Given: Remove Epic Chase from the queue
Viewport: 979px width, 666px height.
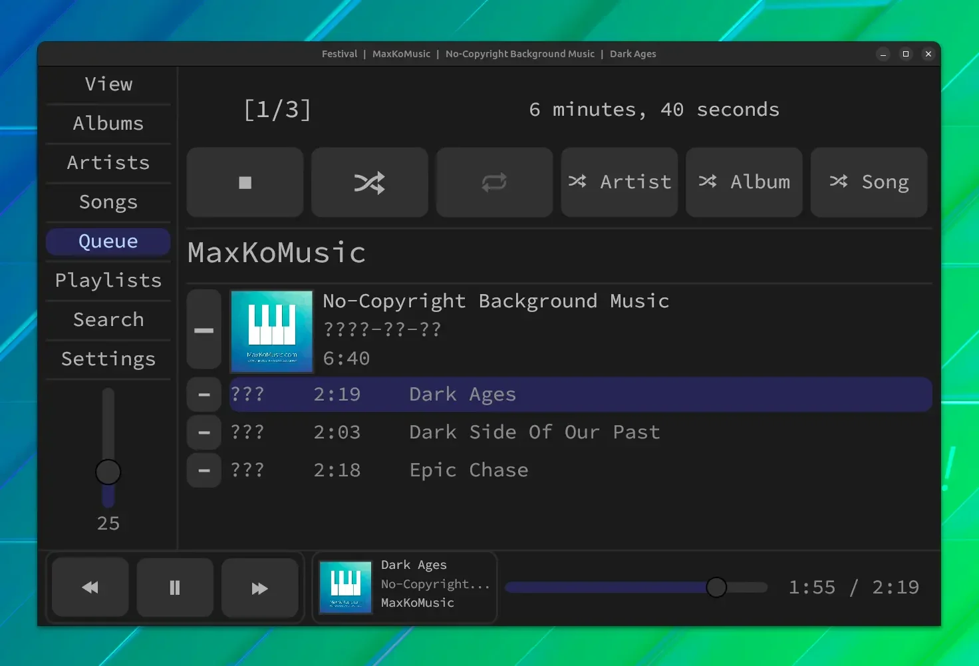Looking at the screenshot, I should (204, 470).
